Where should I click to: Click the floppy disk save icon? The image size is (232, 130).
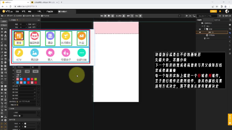8,16
